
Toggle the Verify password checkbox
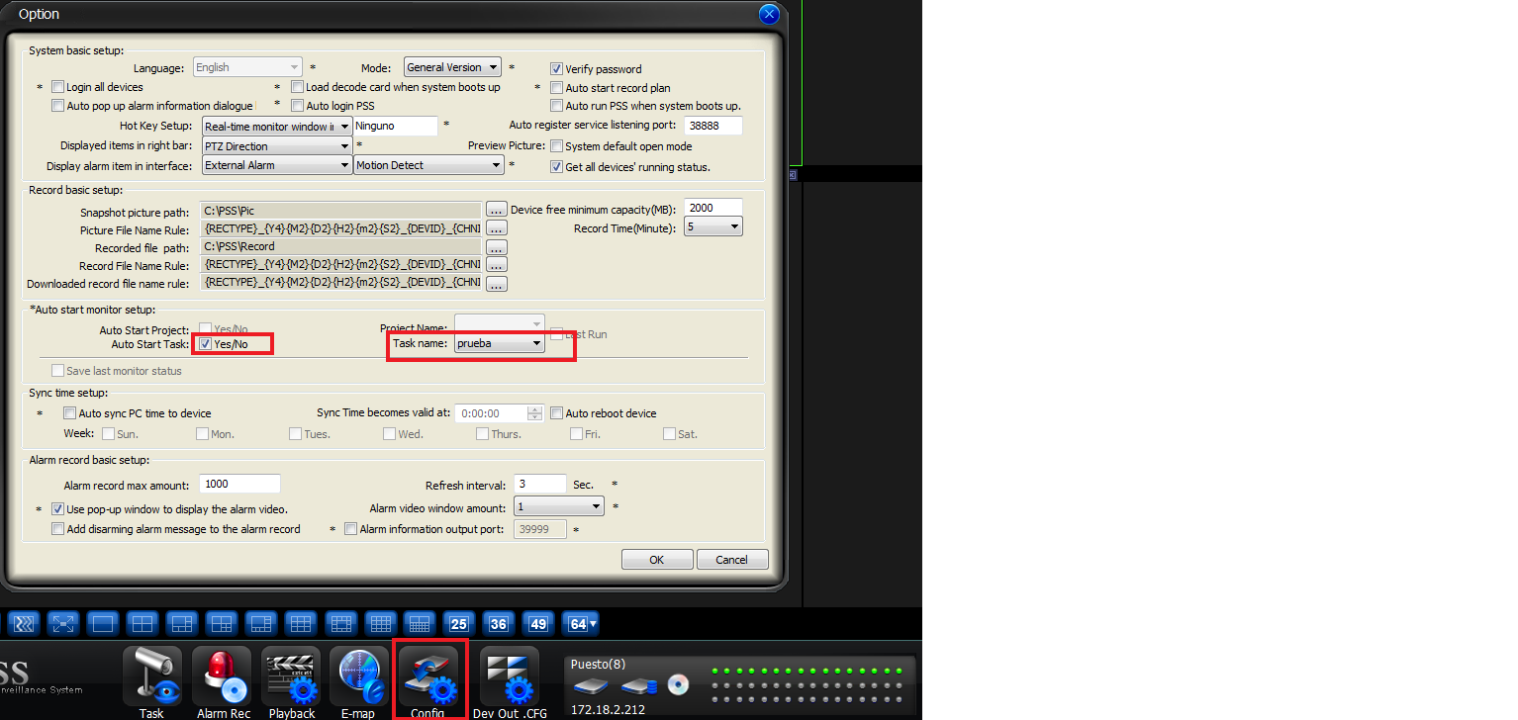coord(557,69)
